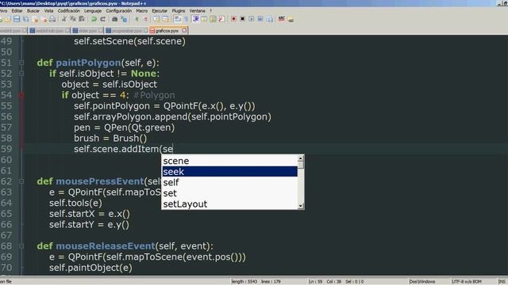Collapse the if block fold on line 52
The width and height of the screenshot is (508, 285).
click(x=21, y=74)
